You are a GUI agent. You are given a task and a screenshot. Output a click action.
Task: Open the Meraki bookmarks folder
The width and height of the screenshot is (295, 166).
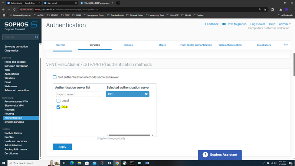(x=186, y=15)
